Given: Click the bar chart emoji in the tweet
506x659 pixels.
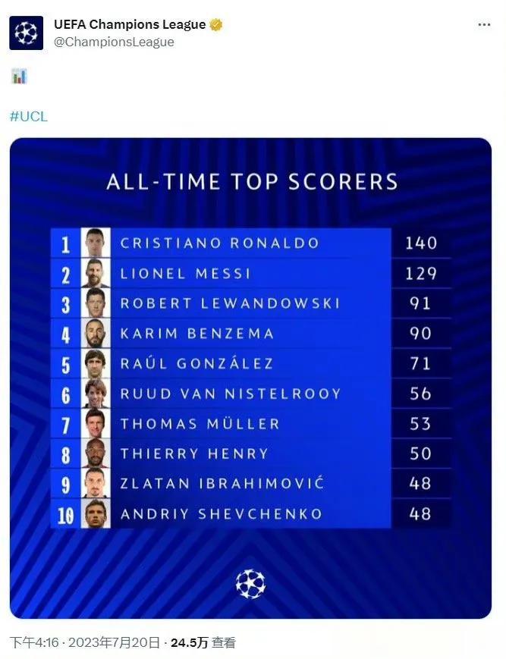Looking at the screenshot, I should 19,77.
